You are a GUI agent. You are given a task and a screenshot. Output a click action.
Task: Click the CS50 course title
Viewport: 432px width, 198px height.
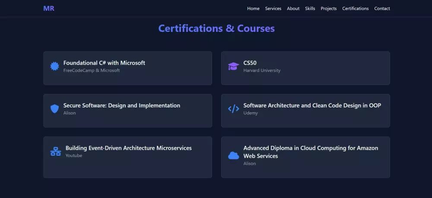[x=250, y=63]
